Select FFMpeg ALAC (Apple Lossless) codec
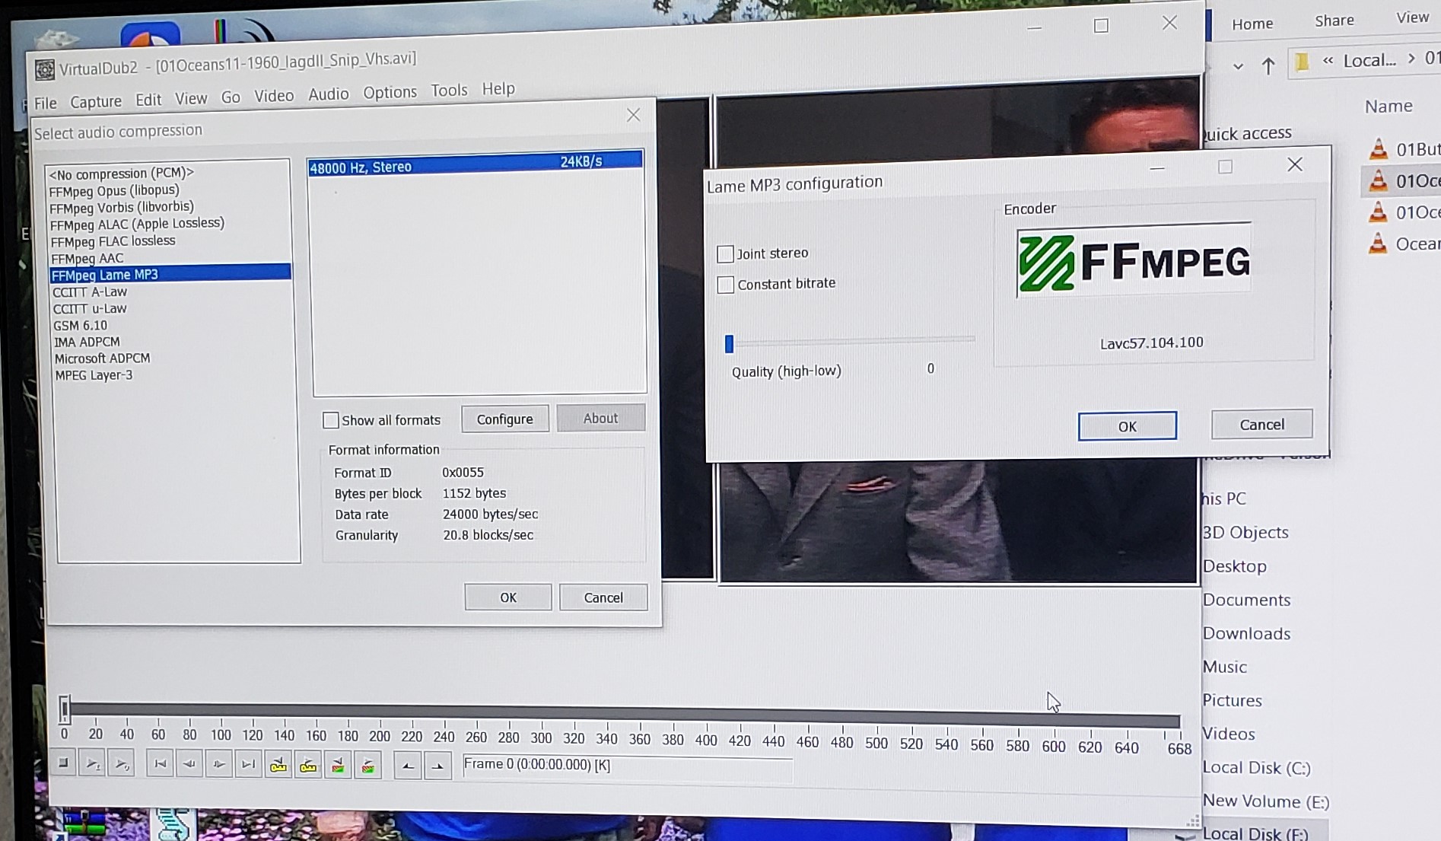 click(x=137, y=224)
